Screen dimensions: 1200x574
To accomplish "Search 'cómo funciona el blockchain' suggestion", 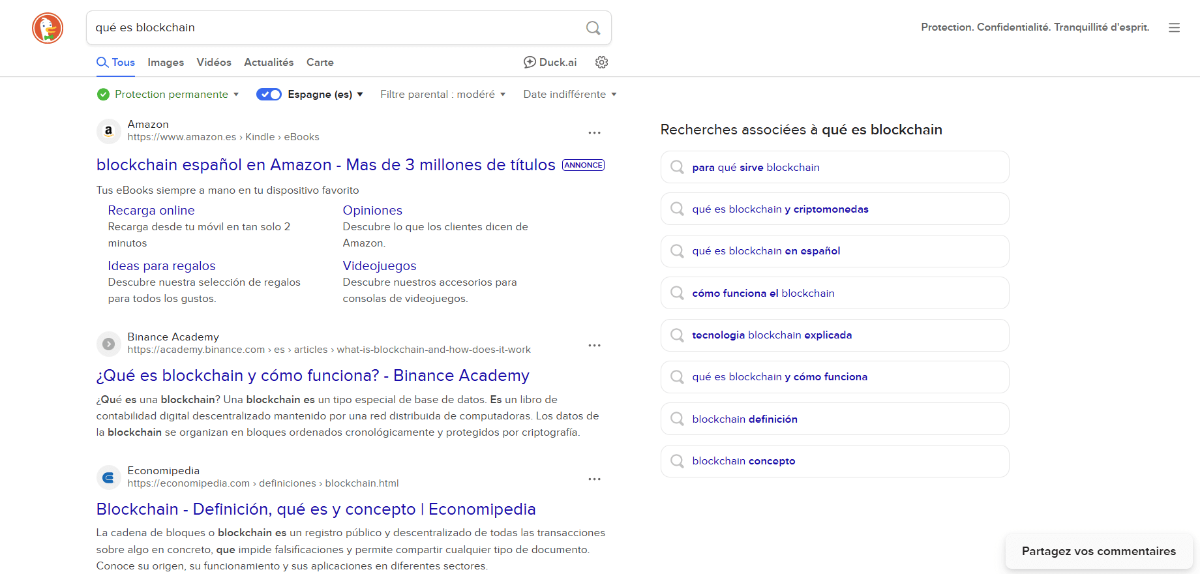I will pyautogui.click(x=835, y=293).
